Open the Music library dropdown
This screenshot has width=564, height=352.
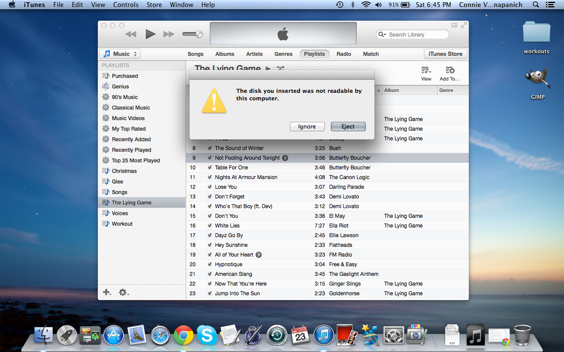pyautogui.click(x=119, y=54)
